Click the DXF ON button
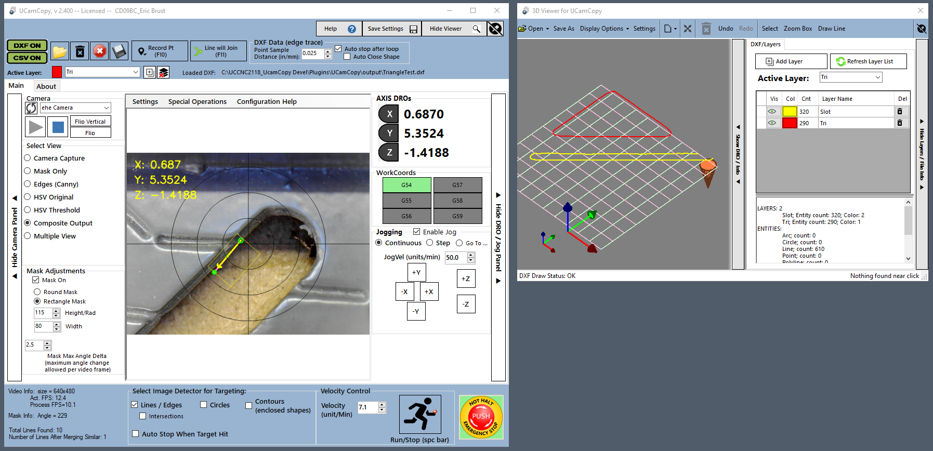933x451 pixels. [27, 46]
